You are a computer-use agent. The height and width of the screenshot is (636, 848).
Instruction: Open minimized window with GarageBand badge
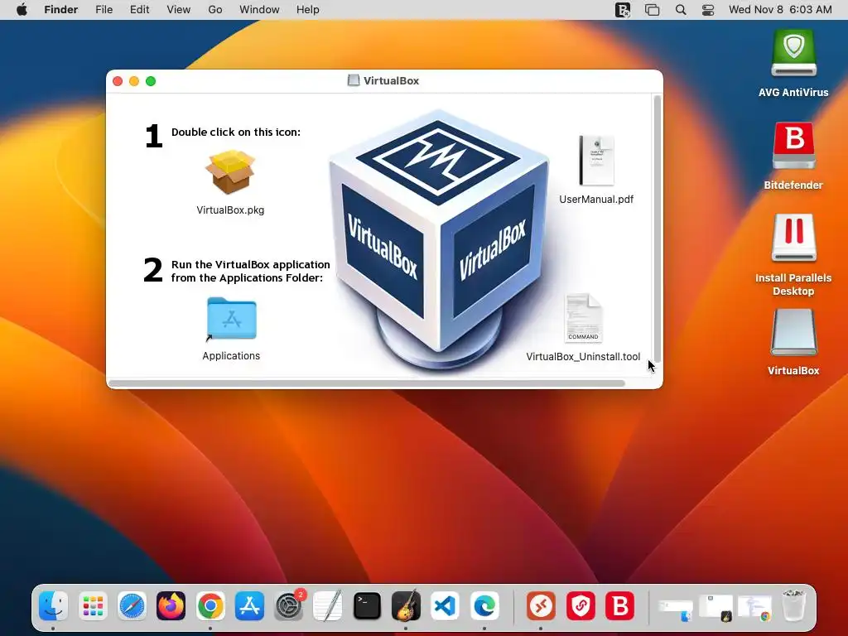pos(716,608)
